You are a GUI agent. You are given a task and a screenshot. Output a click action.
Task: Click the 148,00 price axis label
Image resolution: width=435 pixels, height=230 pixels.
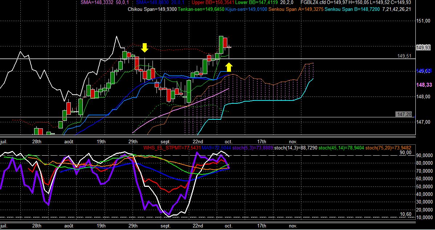coord(423,97)
